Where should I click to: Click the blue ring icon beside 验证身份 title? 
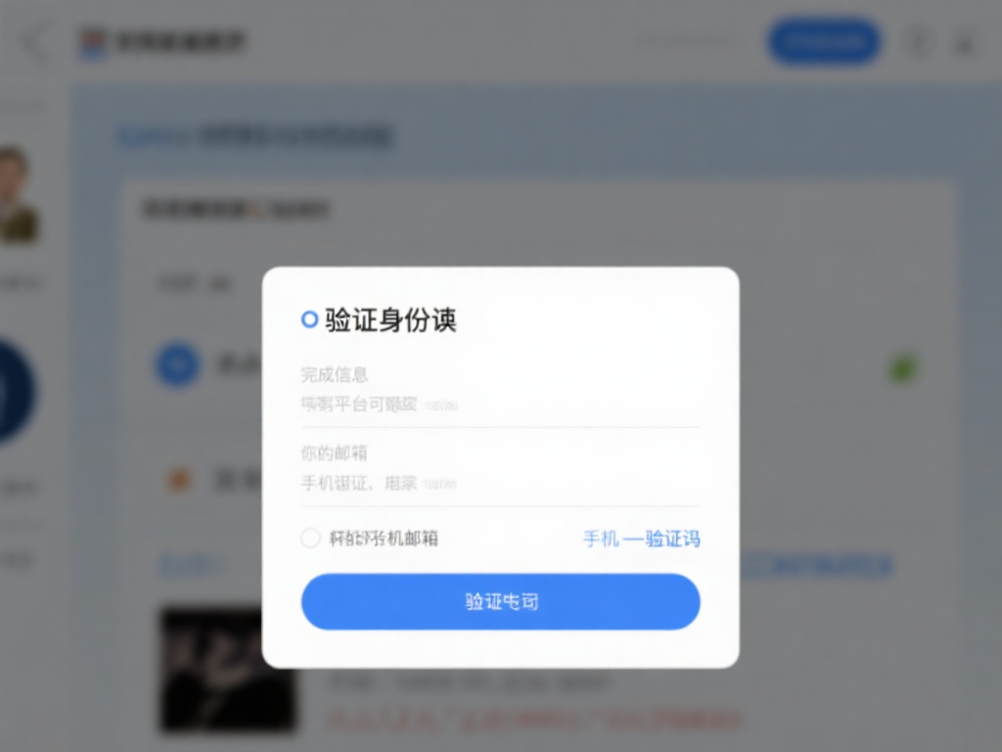point(309,319)
